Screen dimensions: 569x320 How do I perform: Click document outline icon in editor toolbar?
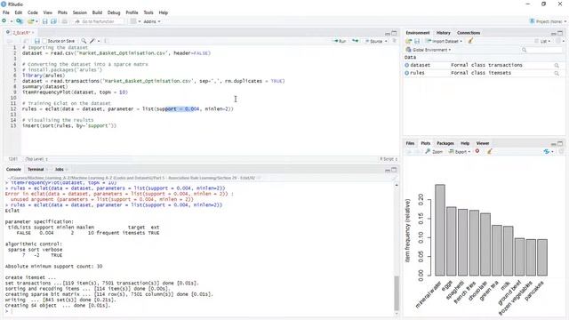[395, 41]
